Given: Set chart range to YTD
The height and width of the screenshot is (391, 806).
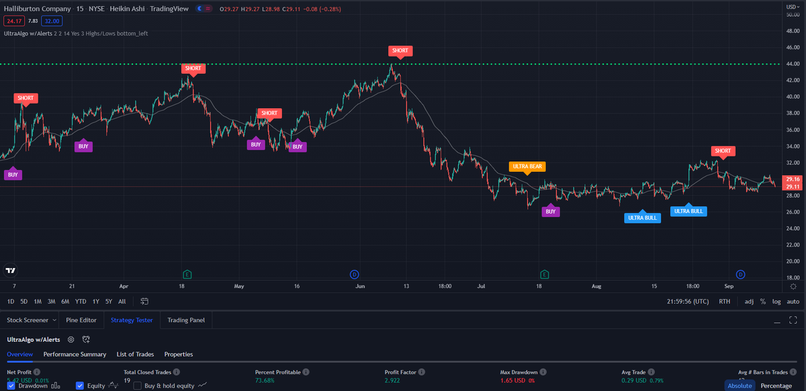Looking at the screenshot, I should coord(81,301).
